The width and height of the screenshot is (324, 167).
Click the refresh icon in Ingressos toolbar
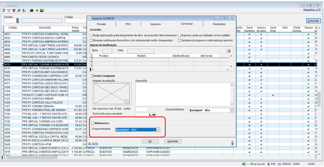4,10
